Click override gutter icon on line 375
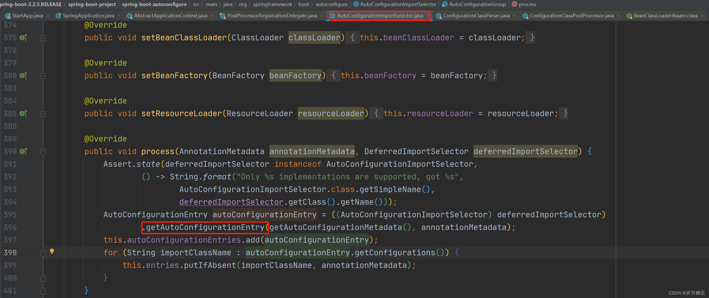 click(x=23, y=38)
